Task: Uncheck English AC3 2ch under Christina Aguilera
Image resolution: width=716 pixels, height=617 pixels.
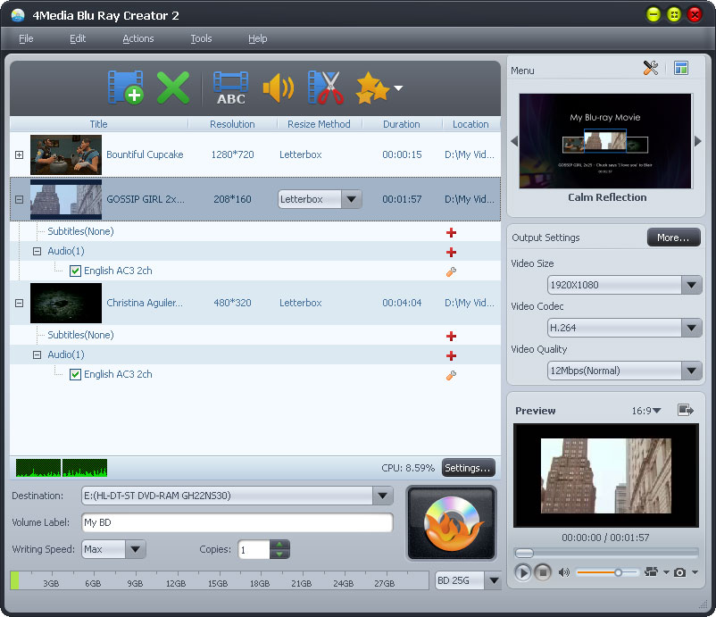Action: pos(76,374)
